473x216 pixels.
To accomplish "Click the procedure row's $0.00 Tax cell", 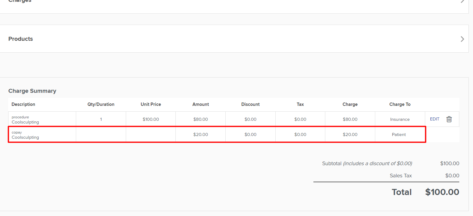I will pos(300,119).
